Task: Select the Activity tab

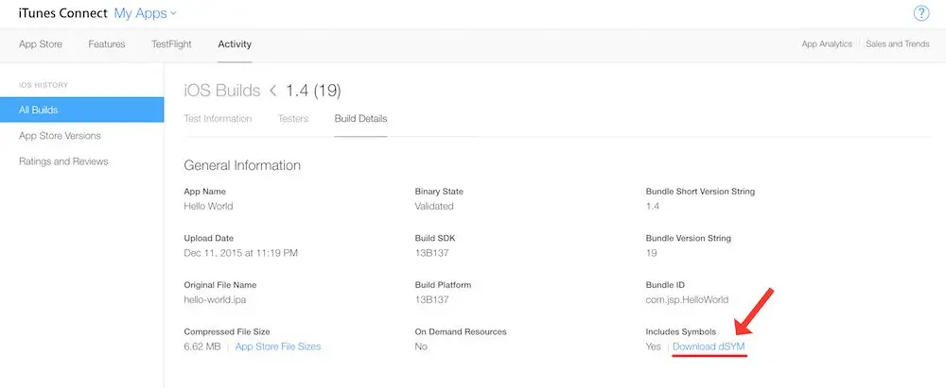Action: 235,44
